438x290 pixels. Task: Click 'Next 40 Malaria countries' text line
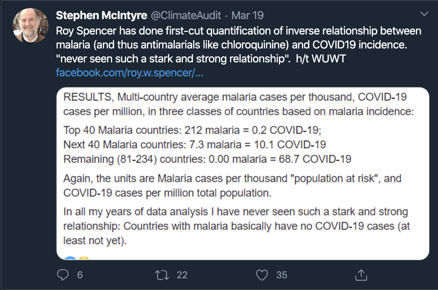pos(195,145)
